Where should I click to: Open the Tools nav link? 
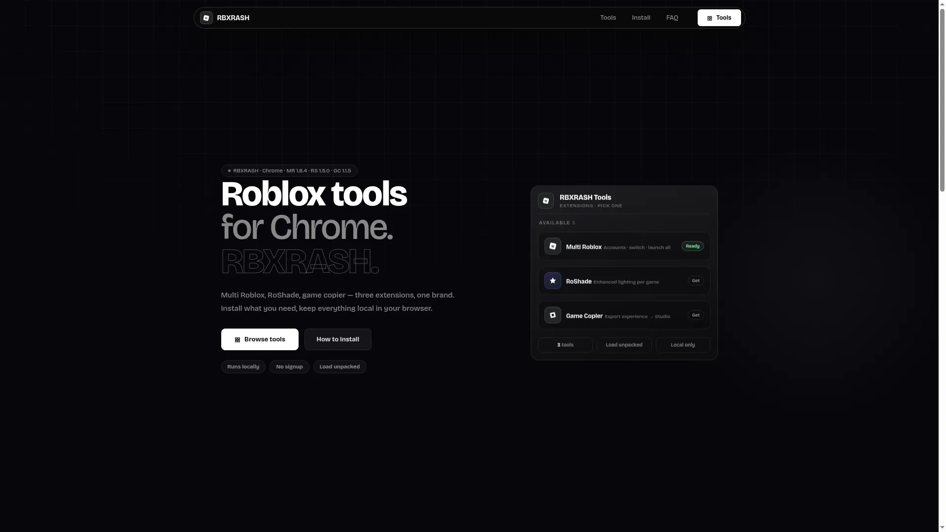click(x=608, y=18)
